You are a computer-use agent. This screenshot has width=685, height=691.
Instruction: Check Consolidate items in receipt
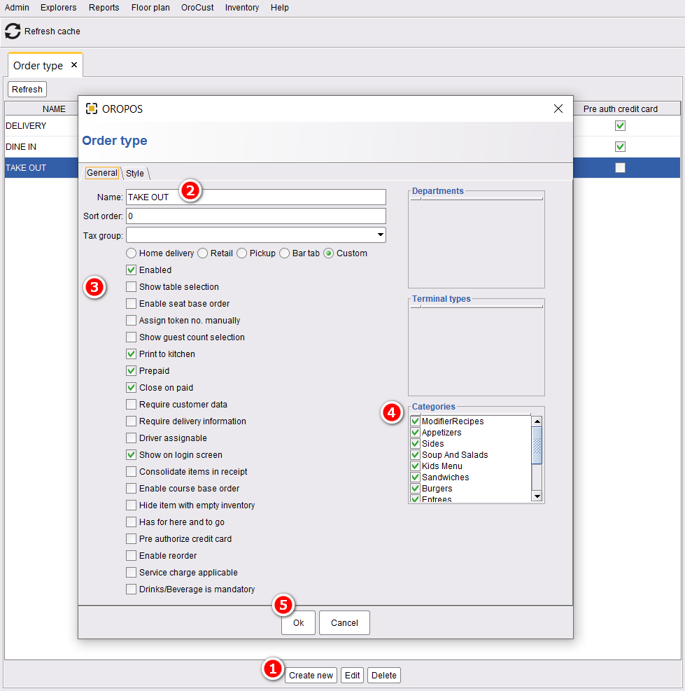(131, 472)
